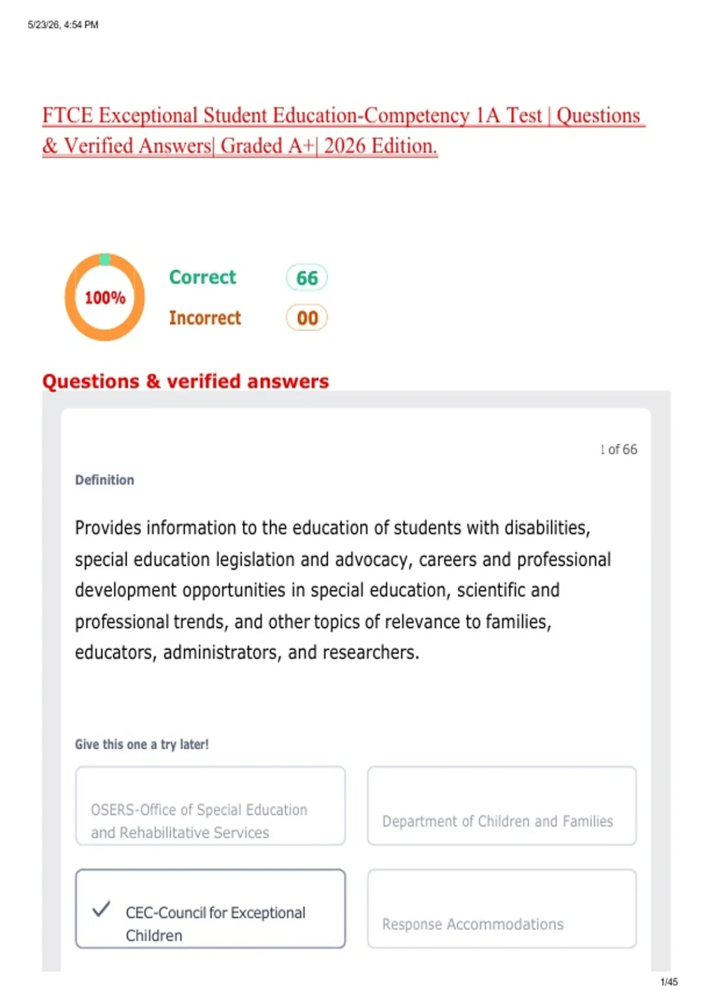Click the checkmark icon beside CEC answer
This screenshot has height=1007, width=711.
(x=101, y=909)
